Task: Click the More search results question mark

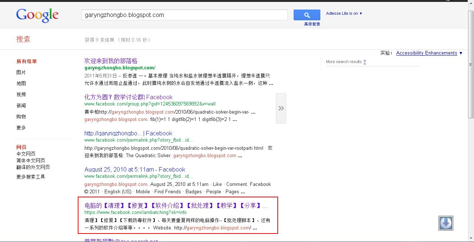Action: pos(364,62)
